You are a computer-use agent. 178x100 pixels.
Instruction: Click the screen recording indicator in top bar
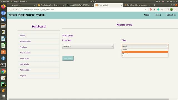163,2
